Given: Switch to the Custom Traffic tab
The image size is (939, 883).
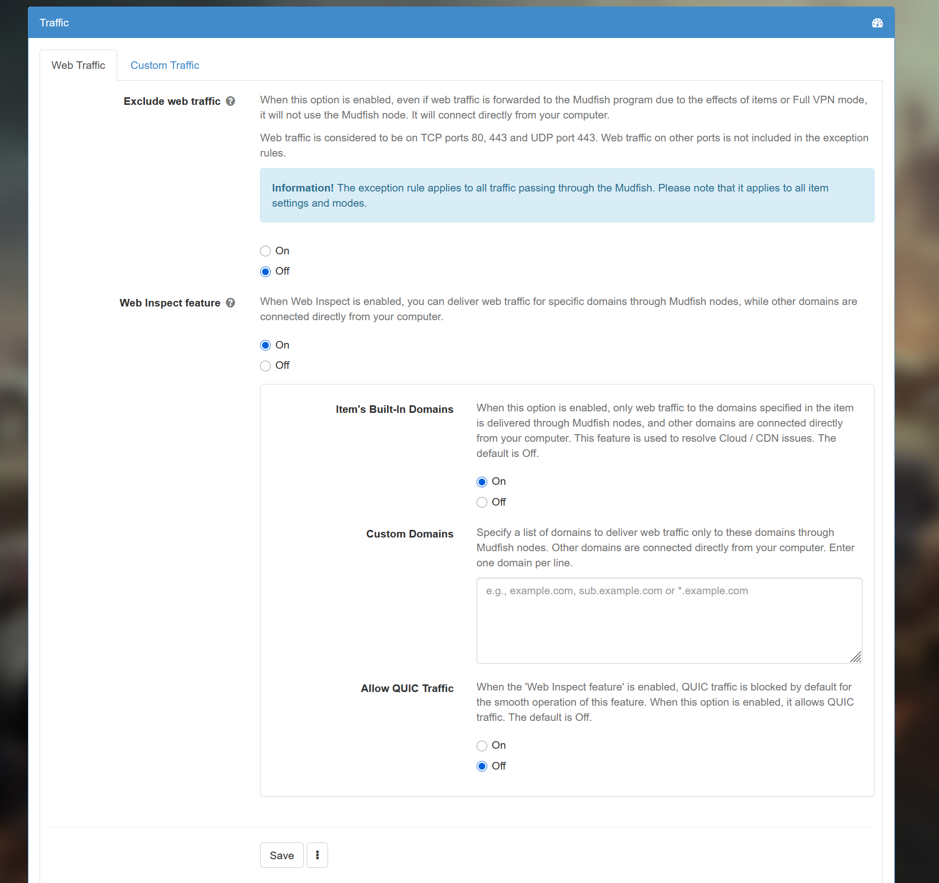Looking at the screenshot, I should click(x=165, y=65).
